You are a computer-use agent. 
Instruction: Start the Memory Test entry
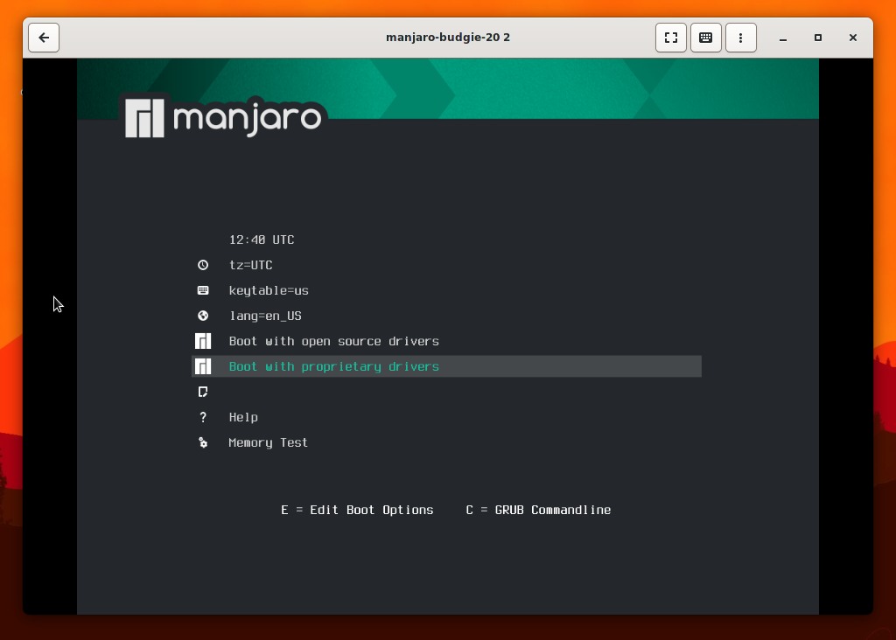(x=268, y=442)
